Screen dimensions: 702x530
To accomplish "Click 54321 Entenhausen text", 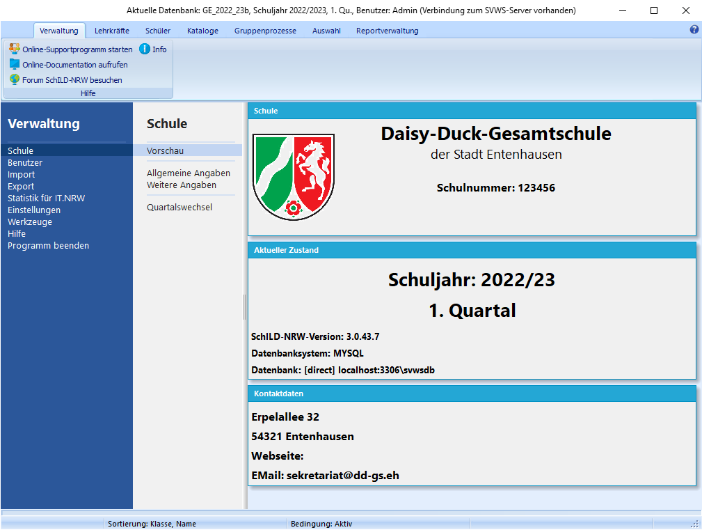I will tap(303, 437).
